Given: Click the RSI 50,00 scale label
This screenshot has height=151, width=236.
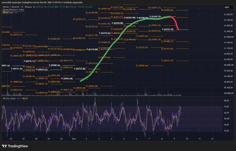Looking at the screenshot, I should click(227, 119).
